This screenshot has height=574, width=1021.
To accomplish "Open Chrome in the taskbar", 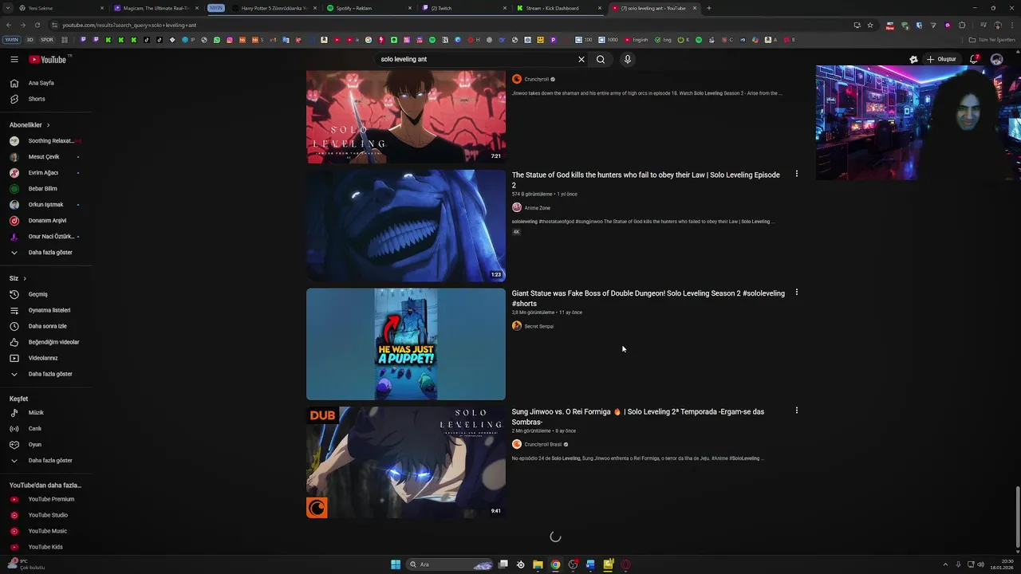I will tap(555, 564).
